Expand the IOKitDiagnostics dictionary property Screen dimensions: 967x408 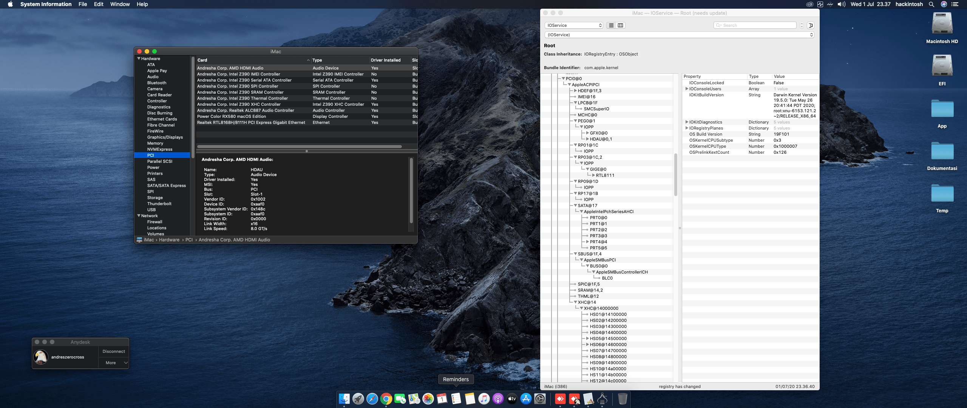coord(687,122)
